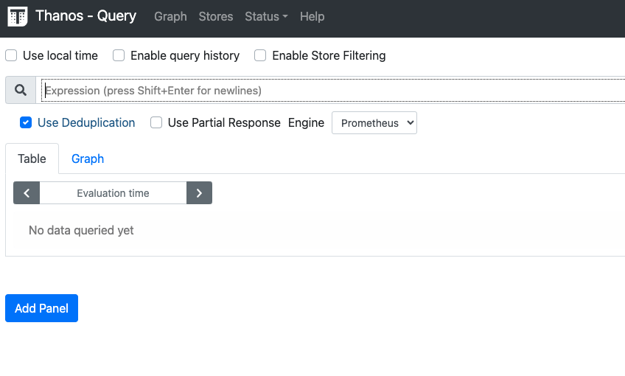Screen dimensions: 625x376
Task: Click the Thanos logo icon
Action: [x=17, y=17]
